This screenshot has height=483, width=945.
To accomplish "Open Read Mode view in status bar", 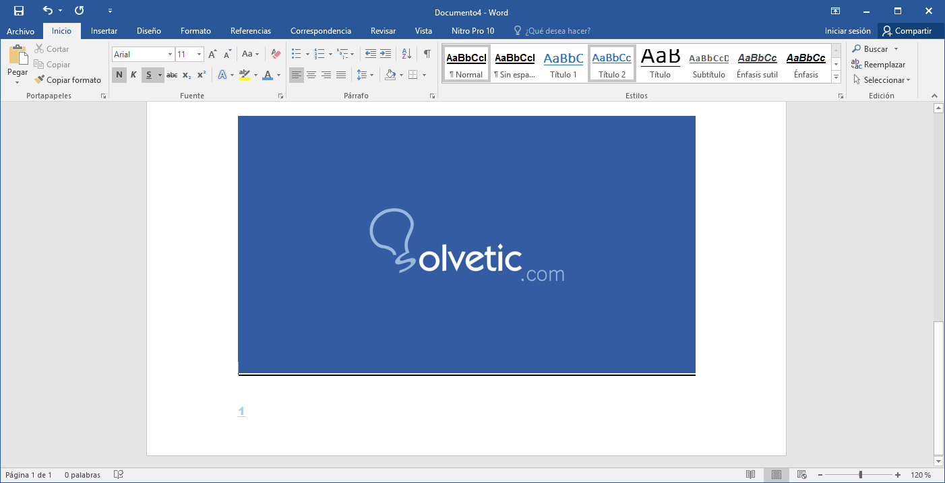I will 751,475.
